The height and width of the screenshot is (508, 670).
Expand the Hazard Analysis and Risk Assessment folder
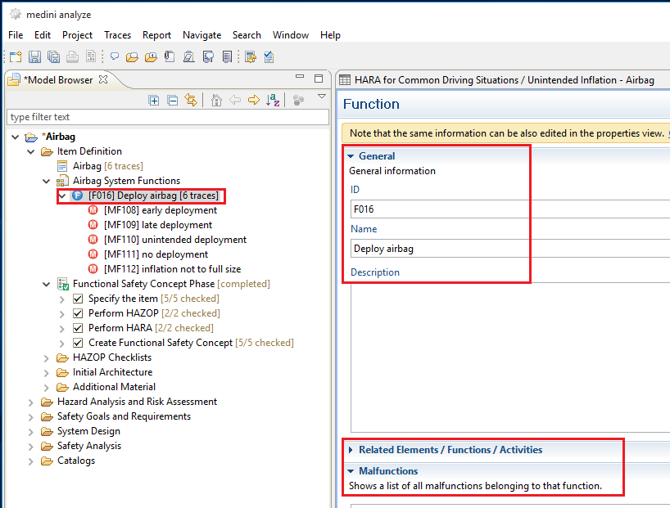click(x=32, y=402)
